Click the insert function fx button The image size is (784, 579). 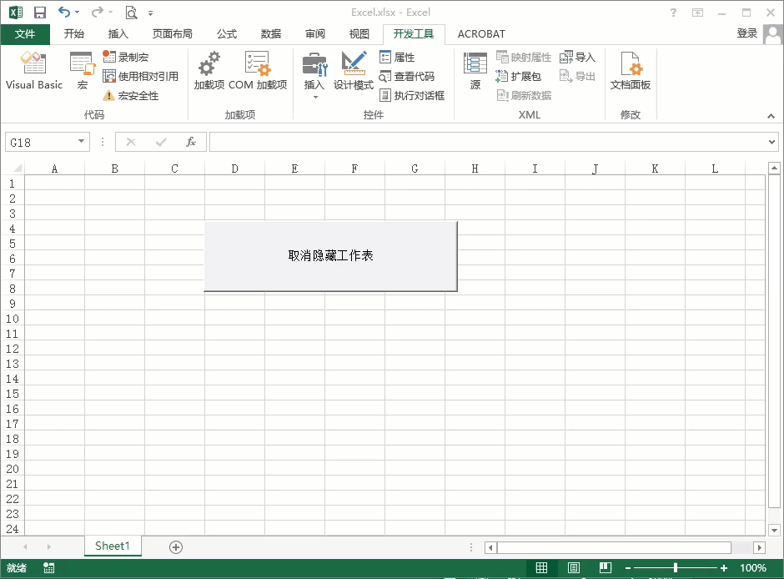[x=191, y=142]
